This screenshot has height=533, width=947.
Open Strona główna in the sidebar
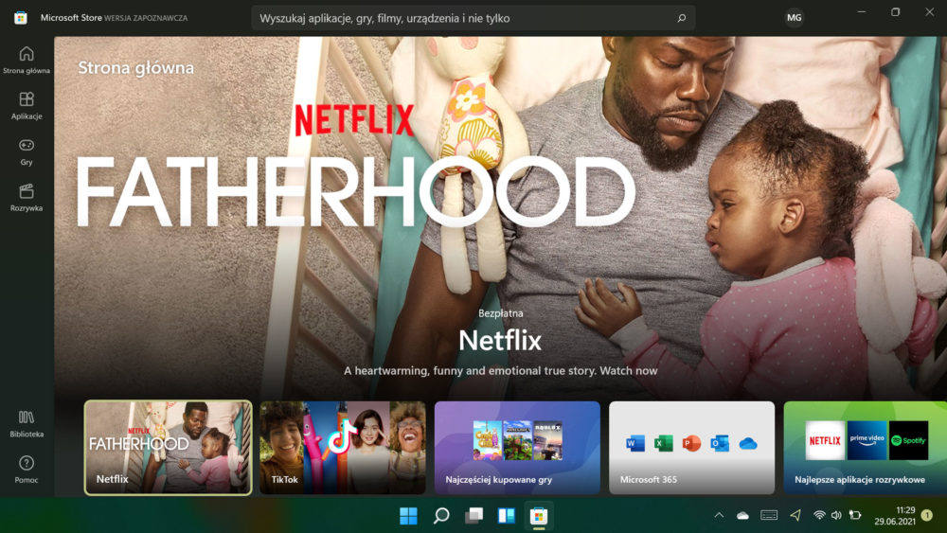pos(26,61)
